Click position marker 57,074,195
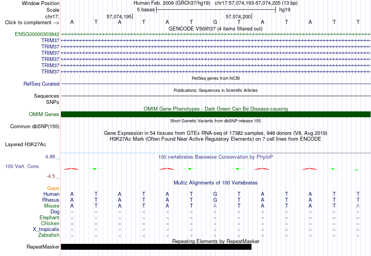This screenshot has width=371, height=256. [119, 16]
